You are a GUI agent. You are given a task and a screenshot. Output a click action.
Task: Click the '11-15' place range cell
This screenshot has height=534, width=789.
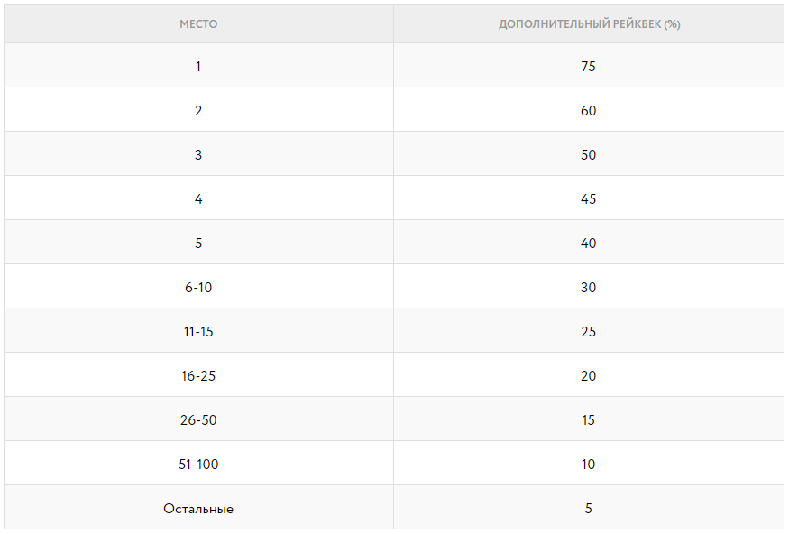(198, 332)
